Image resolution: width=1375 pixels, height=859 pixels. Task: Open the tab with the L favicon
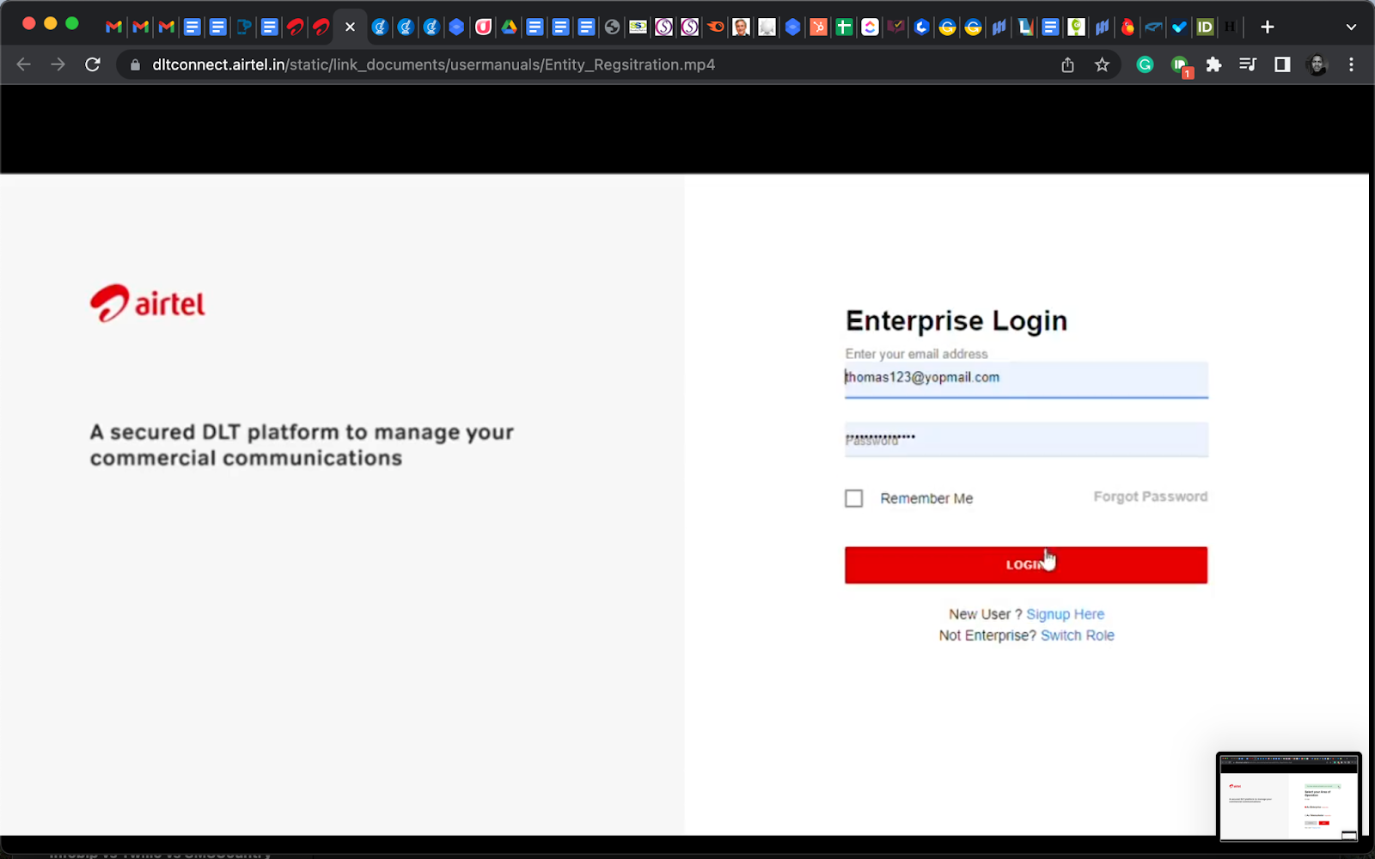coord(1024,27)
